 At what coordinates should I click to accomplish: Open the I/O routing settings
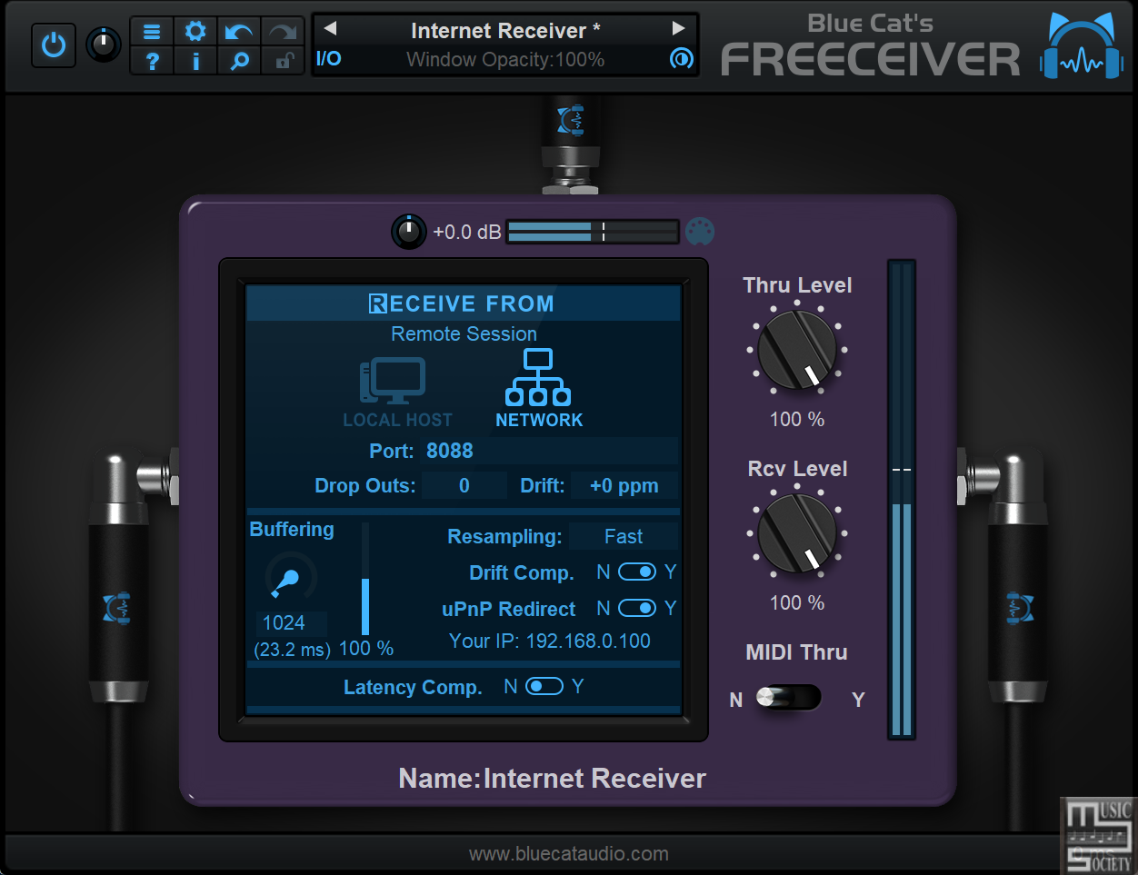328,59
